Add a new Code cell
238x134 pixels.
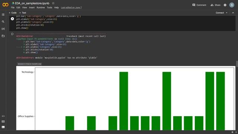pos(13,13)
